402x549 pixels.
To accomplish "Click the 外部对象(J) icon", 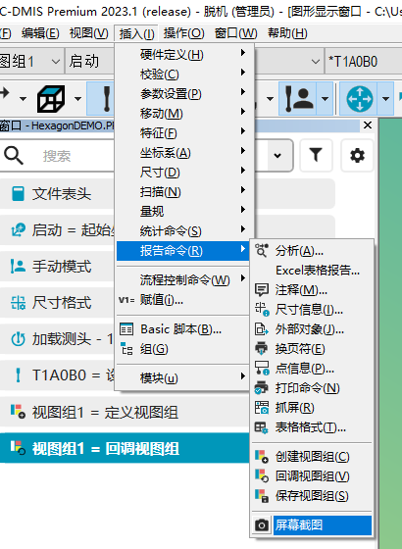I will point(262,329).
